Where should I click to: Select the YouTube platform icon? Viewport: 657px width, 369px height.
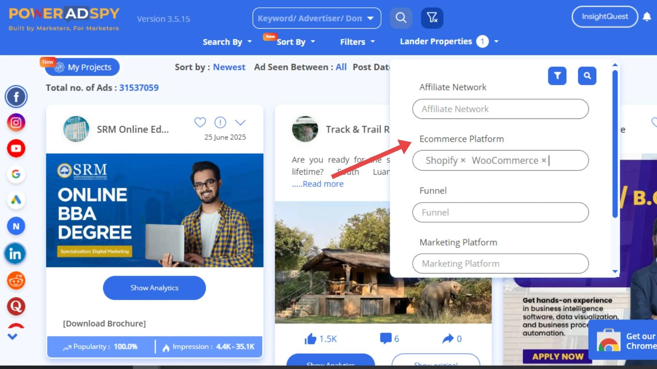[16, 148]
